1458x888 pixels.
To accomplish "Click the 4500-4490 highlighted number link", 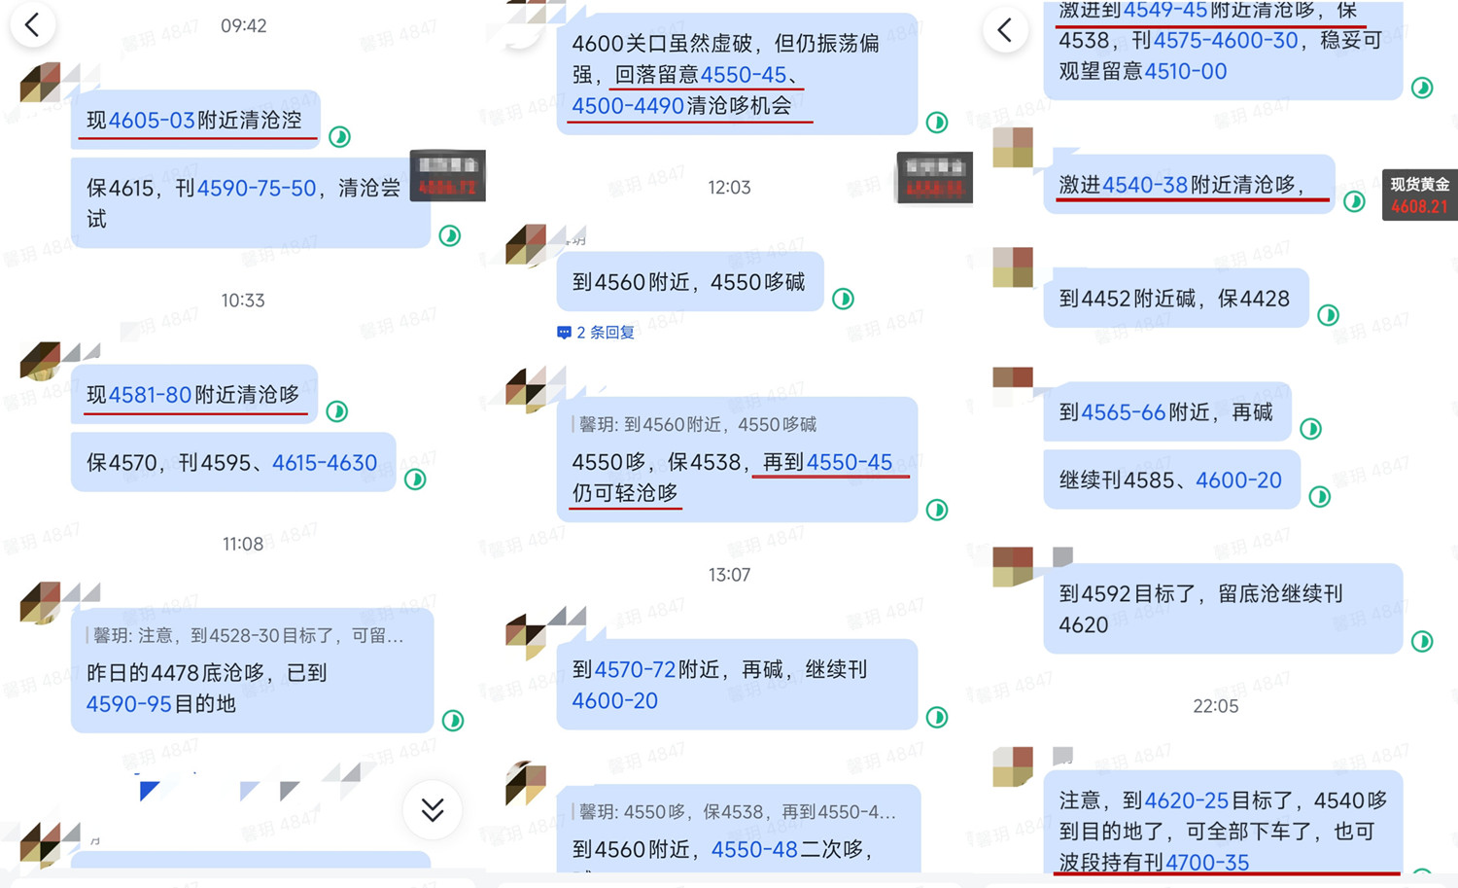I will coord(628,106).
